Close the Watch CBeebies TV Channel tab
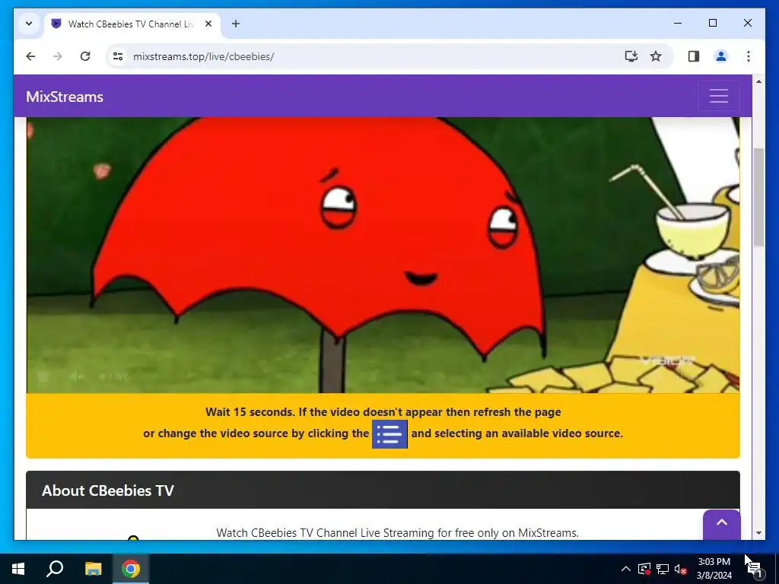Screen dimensions: 779x584 click(x=208, y=24)
